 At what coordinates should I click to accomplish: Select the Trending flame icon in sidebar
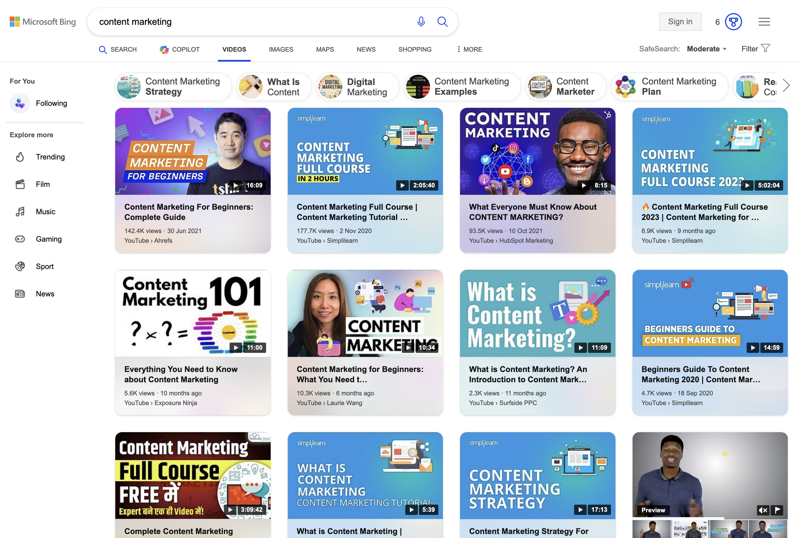point(20,157)
